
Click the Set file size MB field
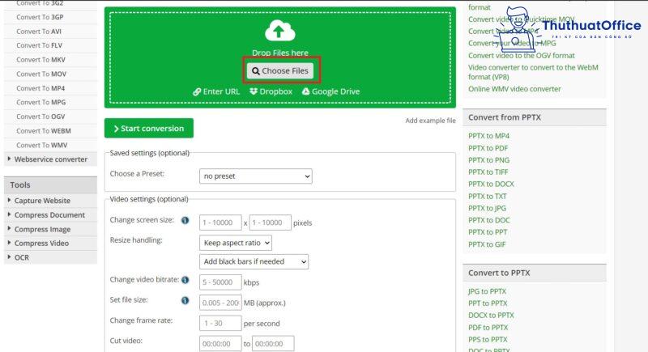click(x=220, y=303)
